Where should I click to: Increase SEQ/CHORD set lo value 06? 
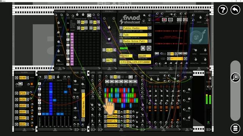click(86, 28)
